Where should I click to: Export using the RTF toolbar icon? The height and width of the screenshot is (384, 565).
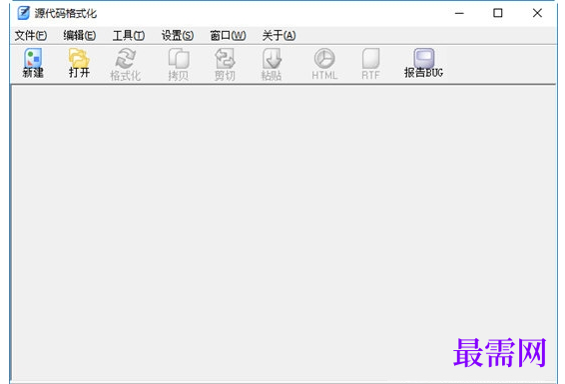(370, 64)
